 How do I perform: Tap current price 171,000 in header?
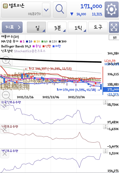91,6
